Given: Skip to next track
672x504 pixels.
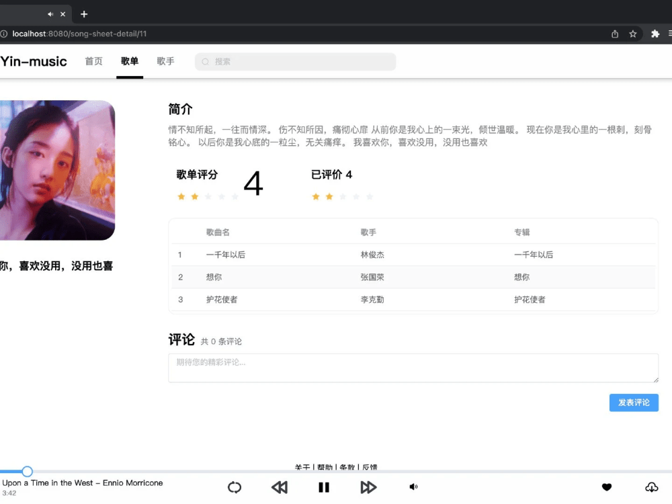Looking at the screenshot, I should pos(368,487).
